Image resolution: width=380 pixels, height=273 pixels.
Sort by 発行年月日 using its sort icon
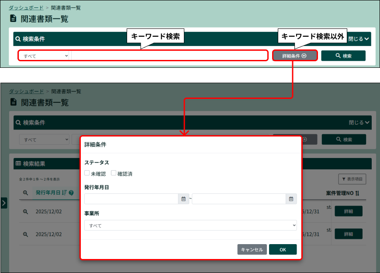tap(64, 192)
